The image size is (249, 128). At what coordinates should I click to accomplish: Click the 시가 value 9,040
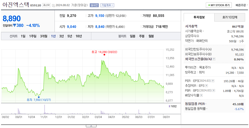[72, 27]
